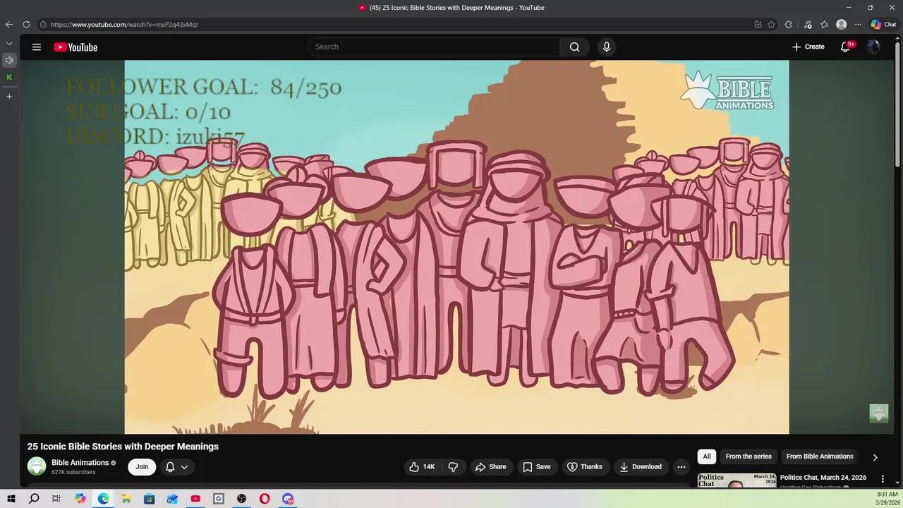Open the Bible Animations channel avatar
The width and height of the screenshot is (903, 508).
[x=37, y=466]
